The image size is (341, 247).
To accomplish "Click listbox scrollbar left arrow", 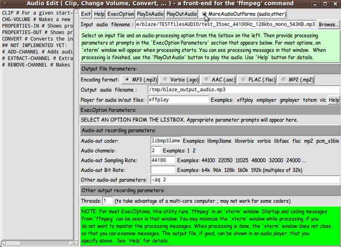I will click(x=3, y=243).
